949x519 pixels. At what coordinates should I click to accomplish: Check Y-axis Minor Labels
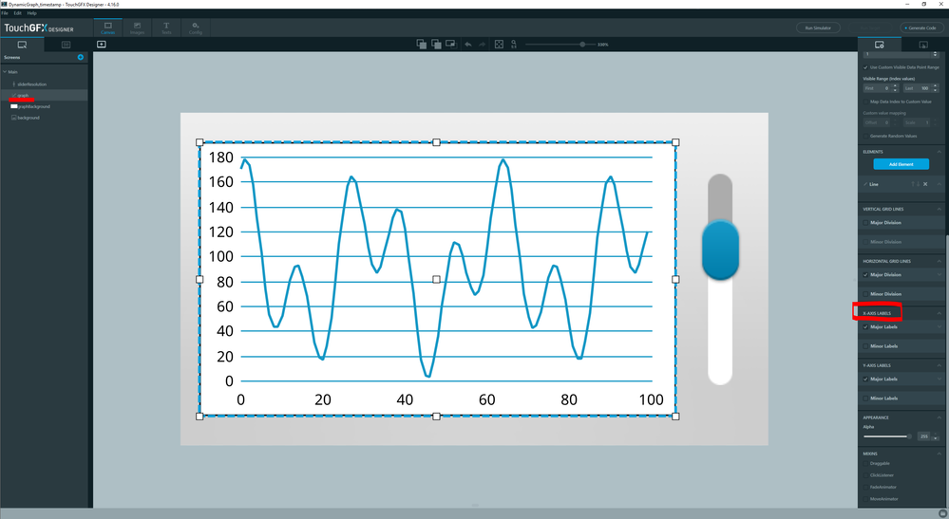point(865,399)
